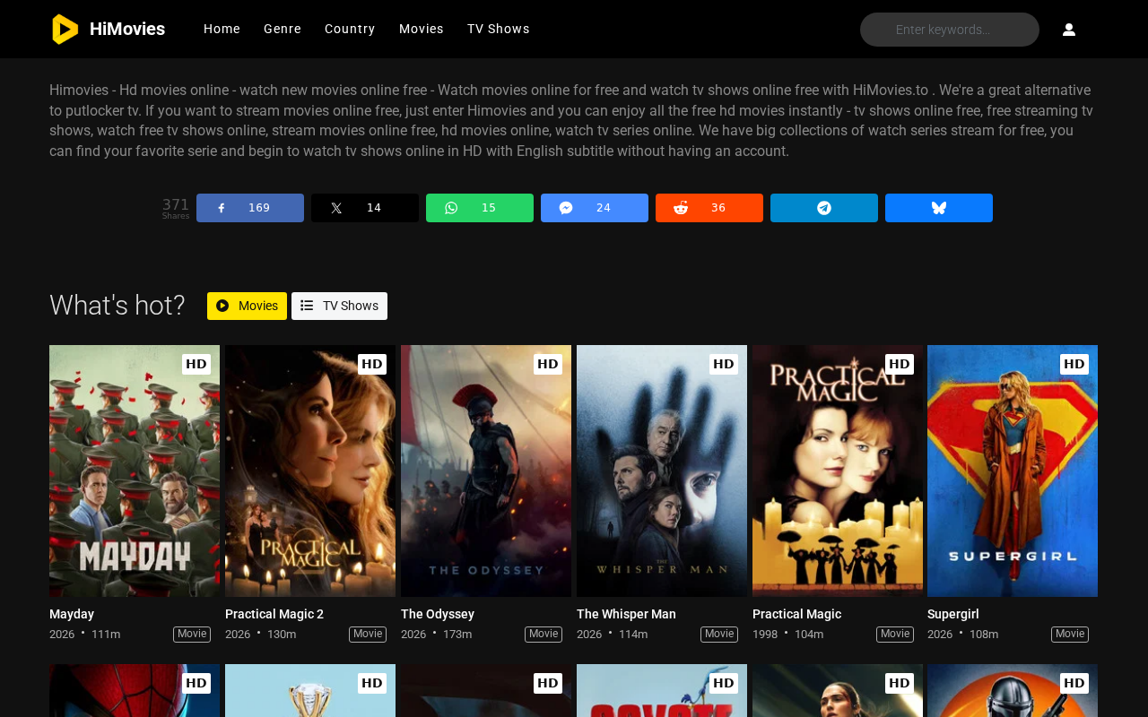Open The Whisper Man title link
1148x717 pixels.
pyautogui.click(x=626, y=614)
